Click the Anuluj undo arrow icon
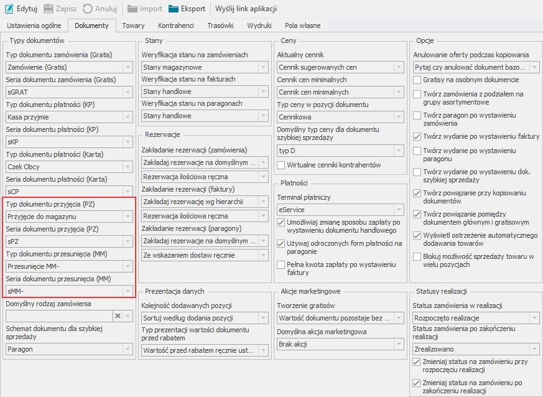The width and height of the screenshot is (543, 397). tap(88, 9)
